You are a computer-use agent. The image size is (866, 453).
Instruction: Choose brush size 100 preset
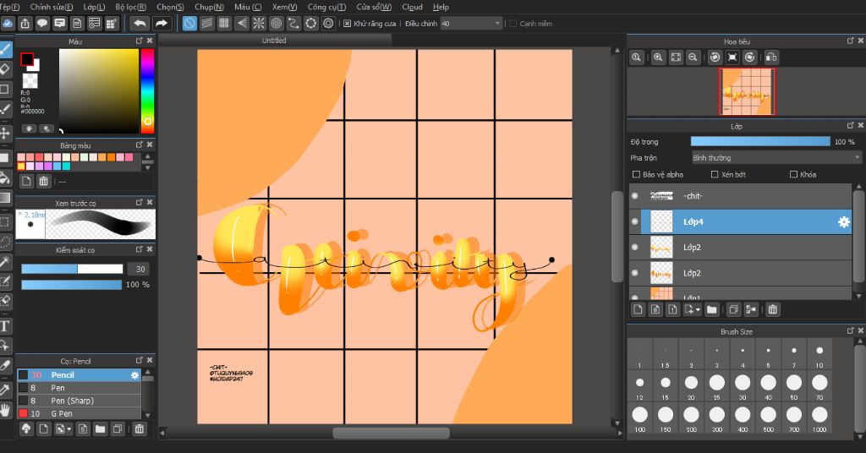[x=639, y=418]
